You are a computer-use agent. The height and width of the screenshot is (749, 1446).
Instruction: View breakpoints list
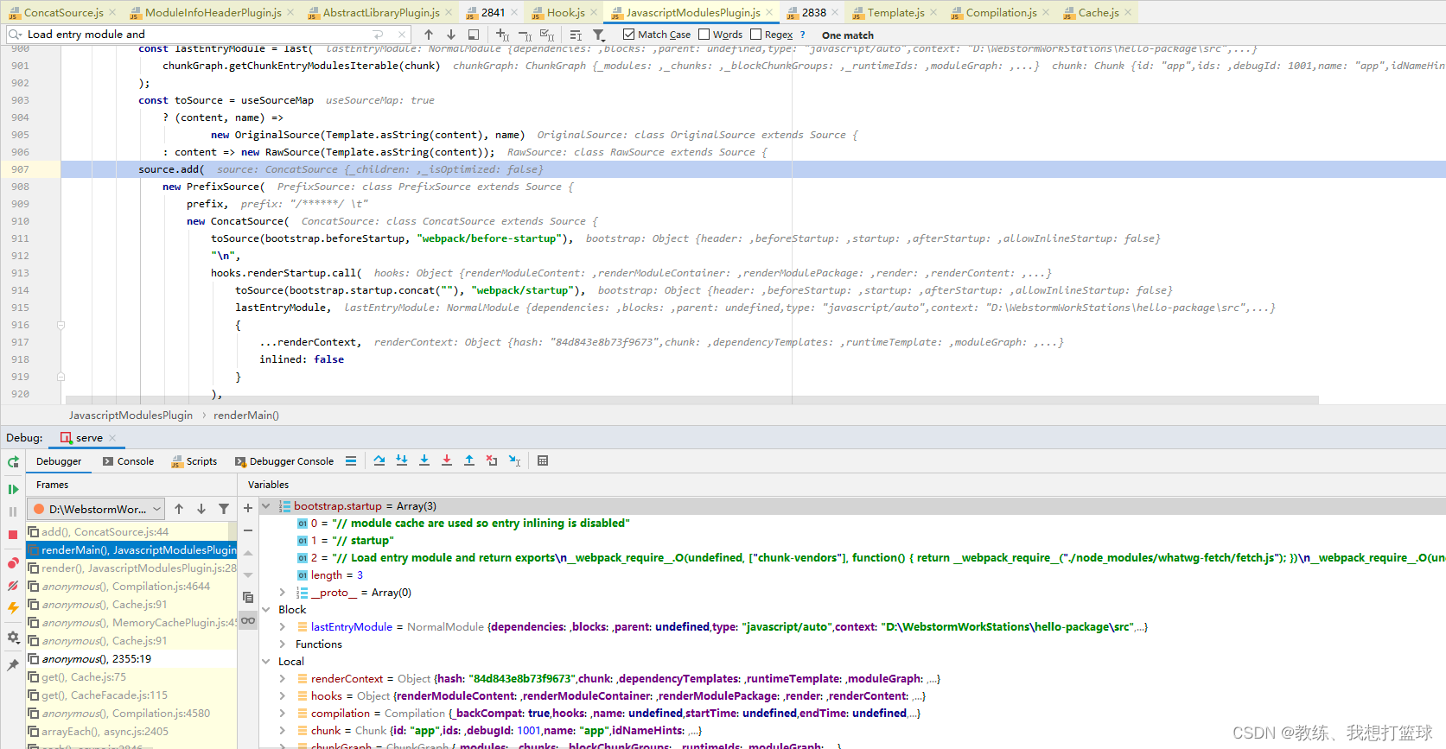(13, 563)
